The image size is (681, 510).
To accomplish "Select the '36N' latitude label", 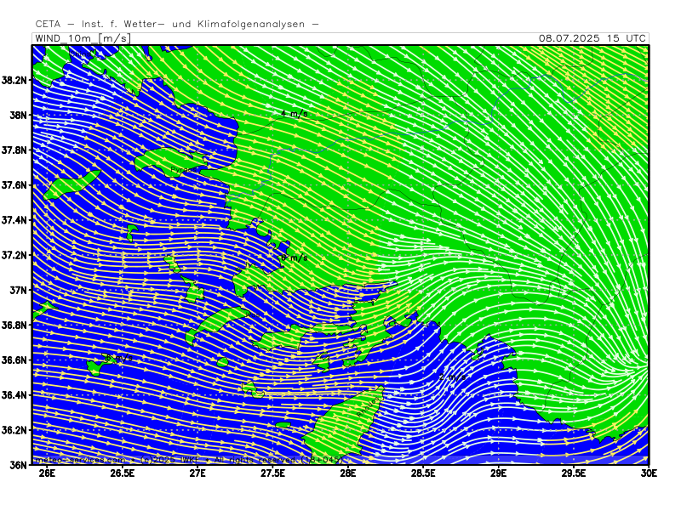I will click(20, 465).
